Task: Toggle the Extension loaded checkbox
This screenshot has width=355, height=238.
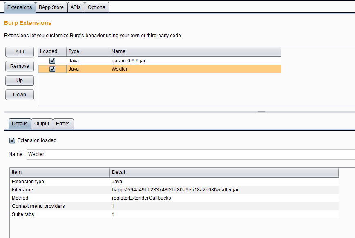Action: coord(12,140)
